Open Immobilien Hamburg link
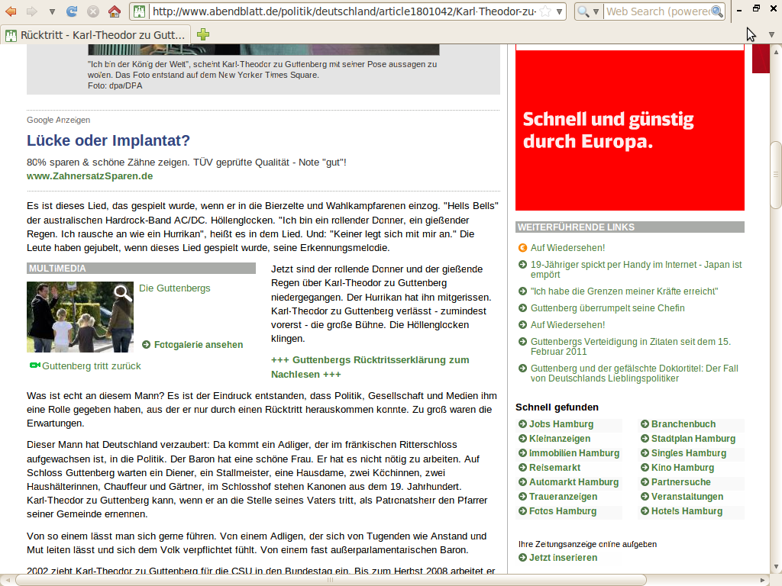The image size is (782, 586). tap(574, 453)
